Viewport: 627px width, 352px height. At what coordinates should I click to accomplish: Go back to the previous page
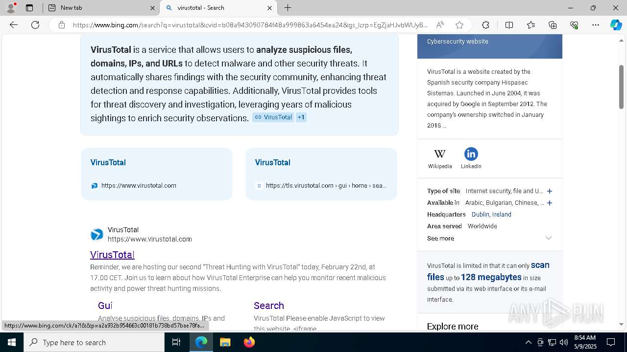14,25
